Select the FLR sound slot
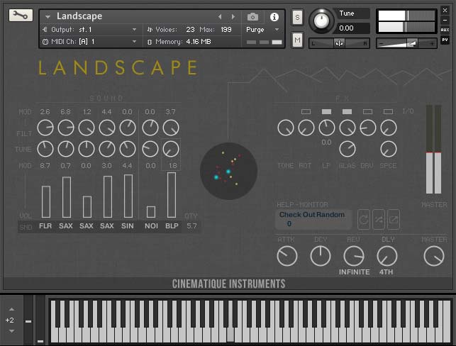The height and width of the screenshot is (346, 456). pos(45,226)
